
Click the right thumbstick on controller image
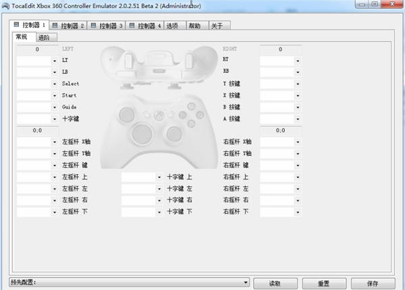174,134
